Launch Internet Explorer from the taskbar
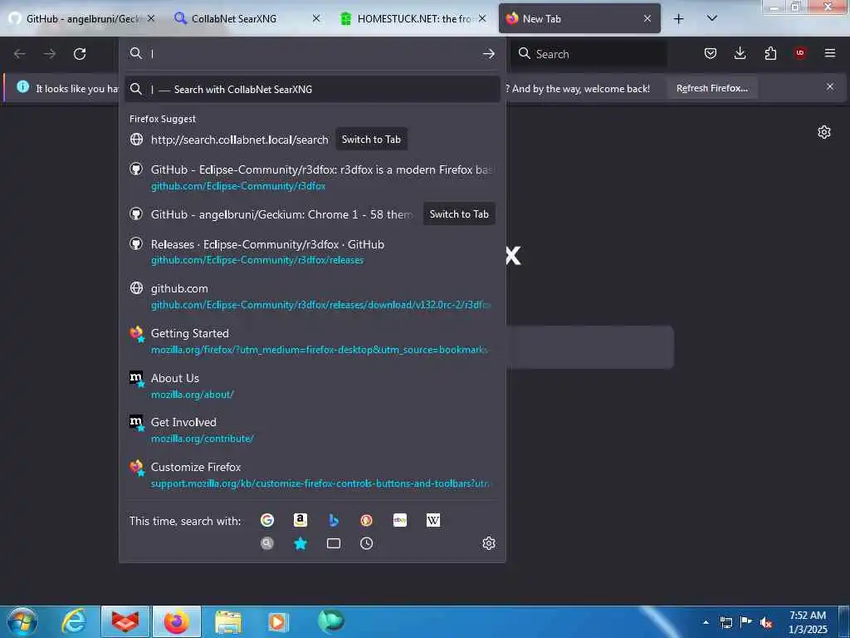This screenshot has height=638, width=850. (74, 621)
